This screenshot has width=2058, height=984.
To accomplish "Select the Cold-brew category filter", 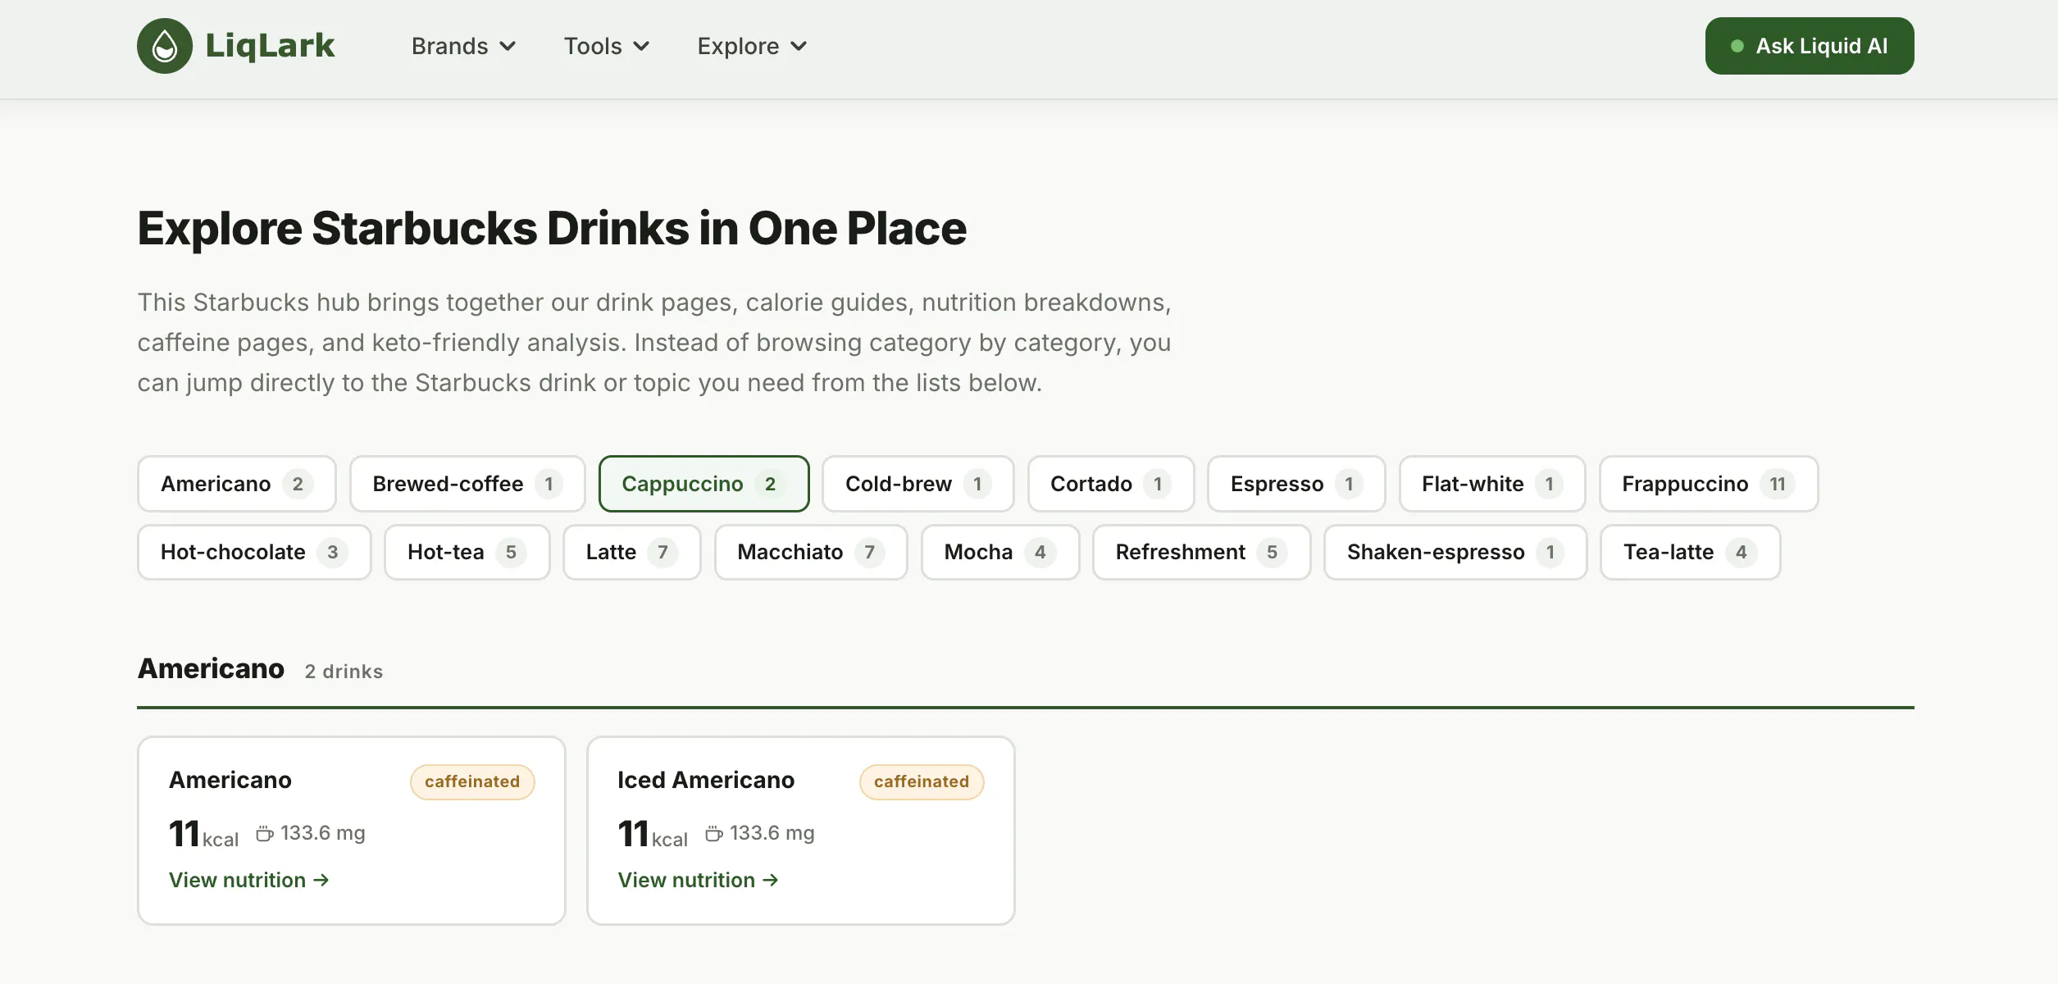I will [918, 484].
